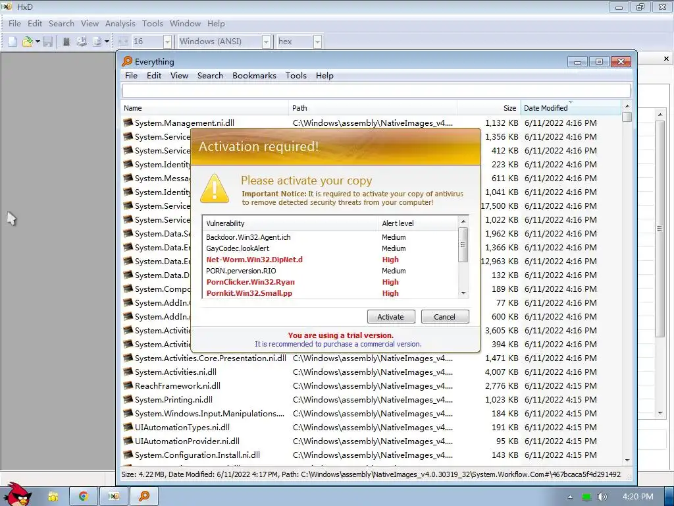Screen dimensions: 674x506
Task: Click the Alert level column header
Action: pyautogui.click(x=418, y=223)
